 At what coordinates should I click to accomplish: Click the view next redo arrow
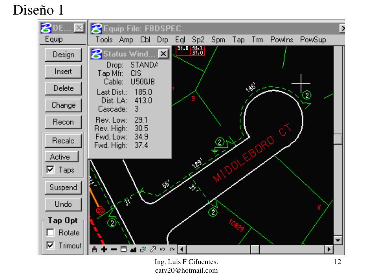pyautogui.click(x=172, y=249)
